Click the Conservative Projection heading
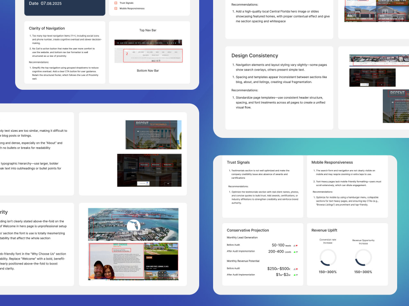The height and width of the screenshot is (306, 409). [x=248, y=230]
